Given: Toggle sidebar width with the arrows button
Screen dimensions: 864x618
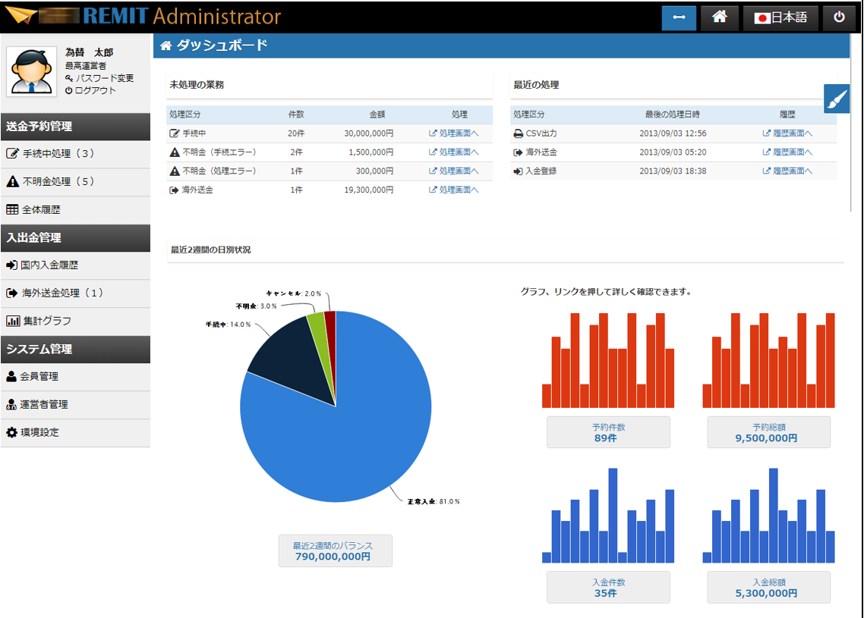Looking at the screenshot, I should click(679, 17).
